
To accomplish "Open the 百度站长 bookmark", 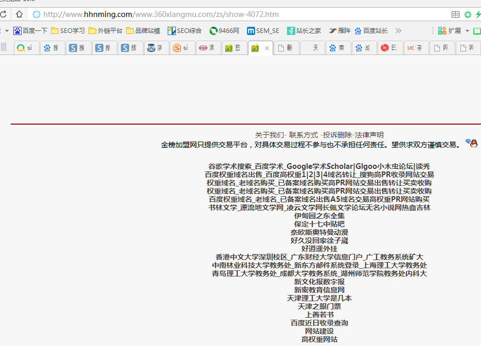I will pyautogui.click(x=371, y=31).
